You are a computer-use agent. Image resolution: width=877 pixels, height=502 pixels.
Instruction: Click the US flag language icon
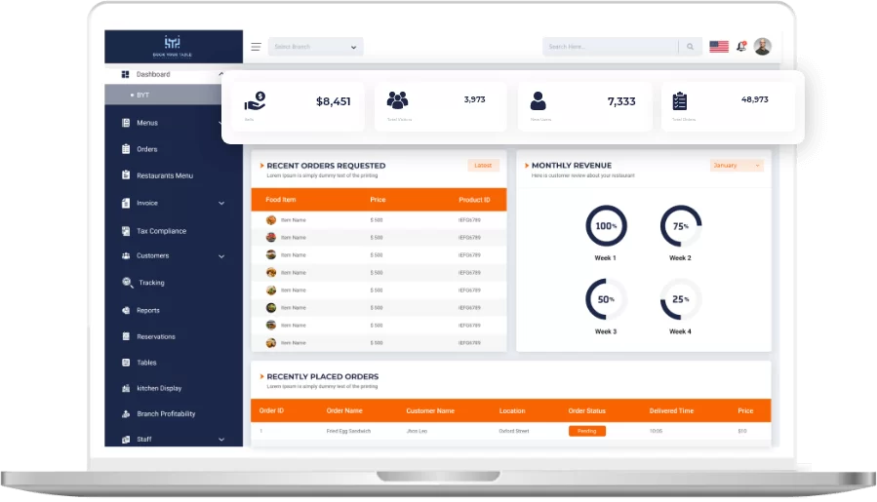click(719, 46)
